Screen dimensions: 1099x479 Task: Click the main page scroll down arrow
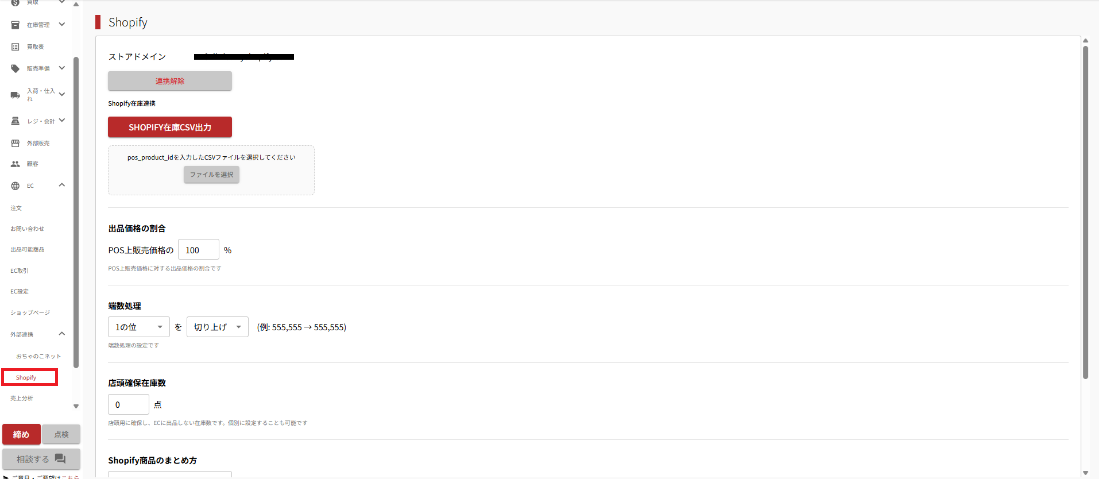point(1085,473)
